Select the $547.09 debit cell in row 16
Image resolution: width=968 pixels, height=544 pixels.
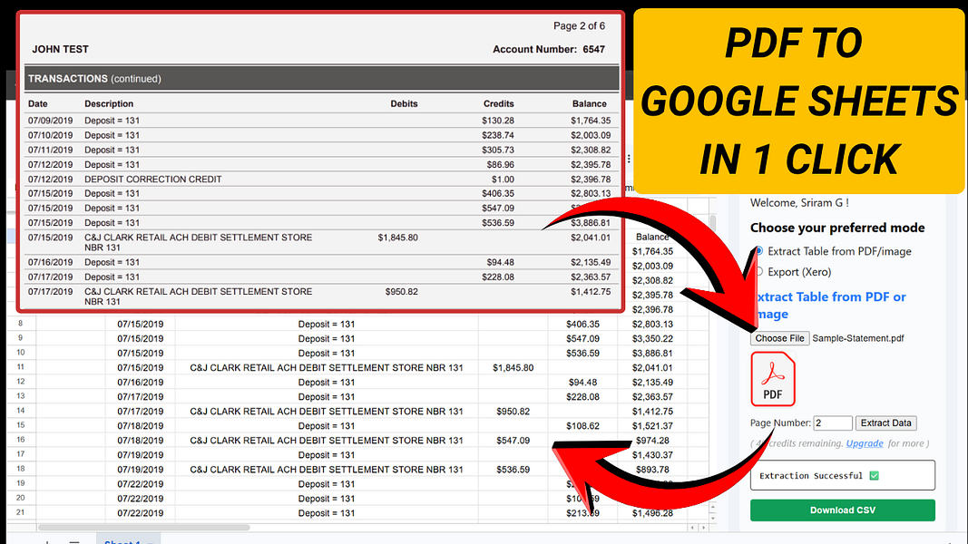tap(513, 441)
